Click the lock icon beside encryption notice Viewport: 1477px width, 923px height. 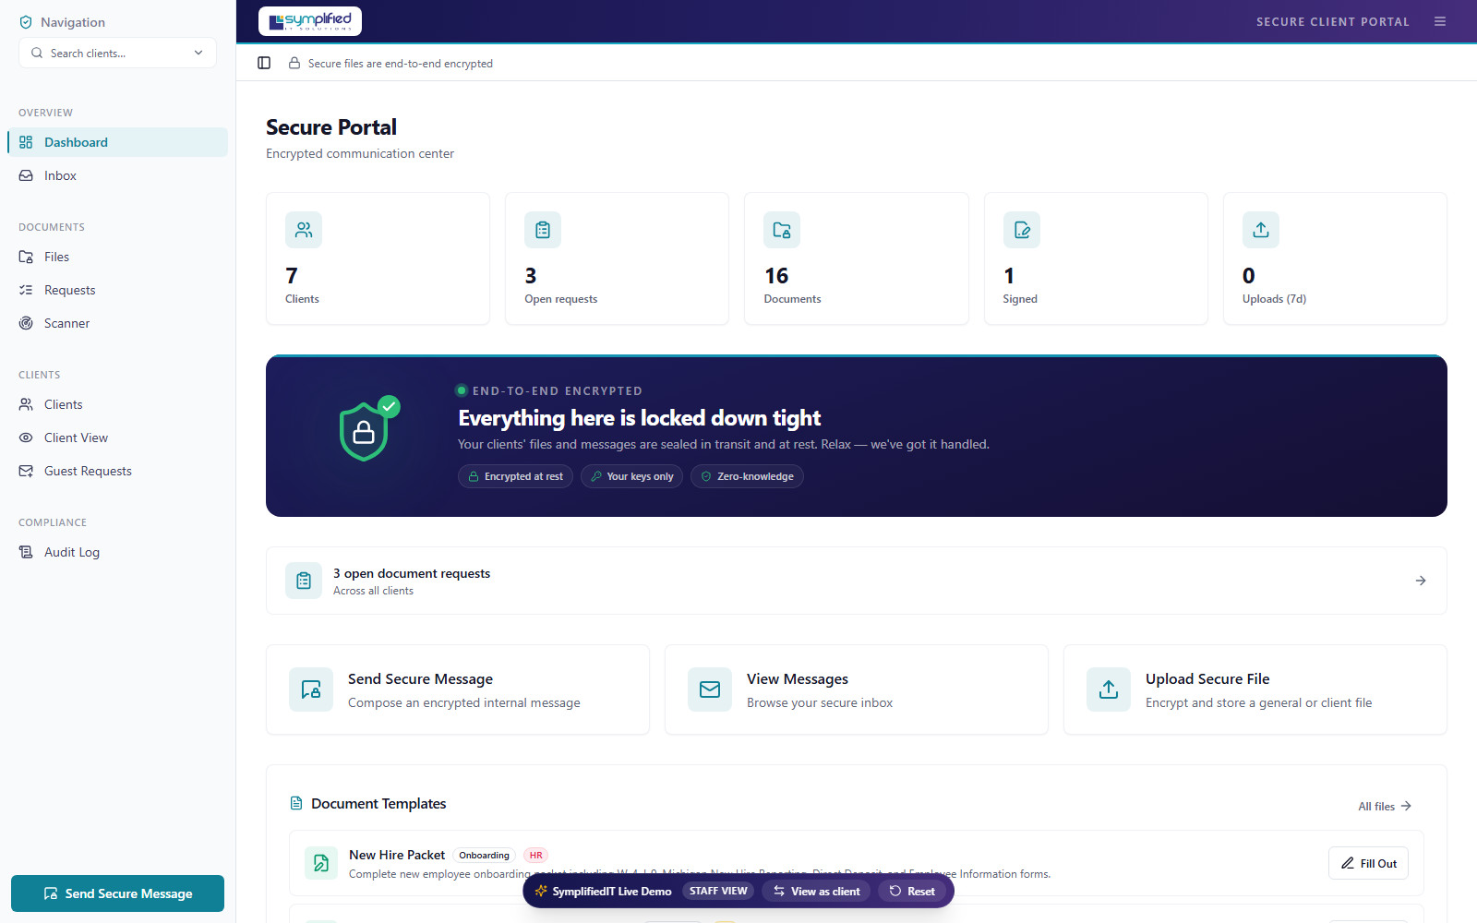[294, 63]
